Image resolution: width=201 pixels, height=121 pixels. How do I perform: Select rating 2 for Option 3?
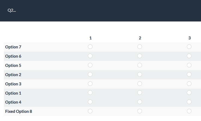coord(140,84)
